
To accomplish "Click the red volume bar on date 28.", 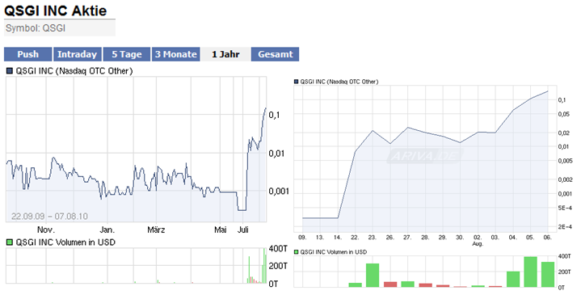I will point(425,285).
